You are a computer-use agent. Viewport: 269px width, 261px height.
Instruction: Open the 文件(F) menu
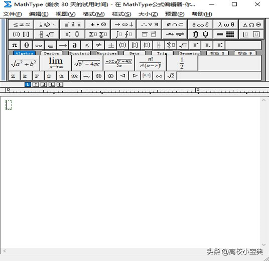click(13, 14)
